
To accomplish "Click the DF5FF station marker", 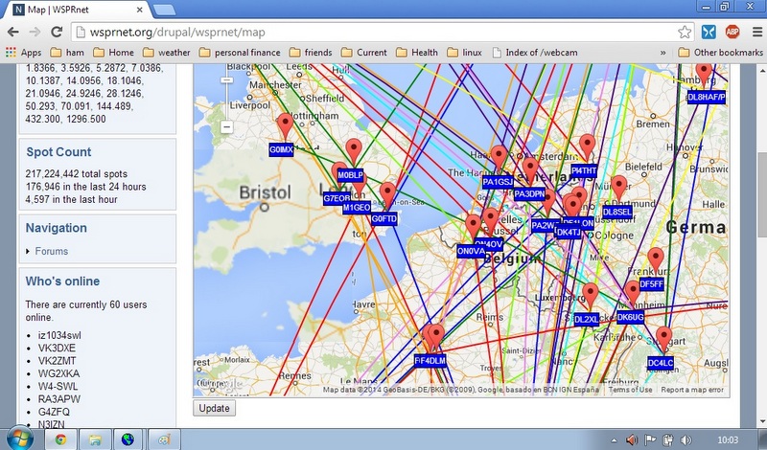I will tap(656, 259).
